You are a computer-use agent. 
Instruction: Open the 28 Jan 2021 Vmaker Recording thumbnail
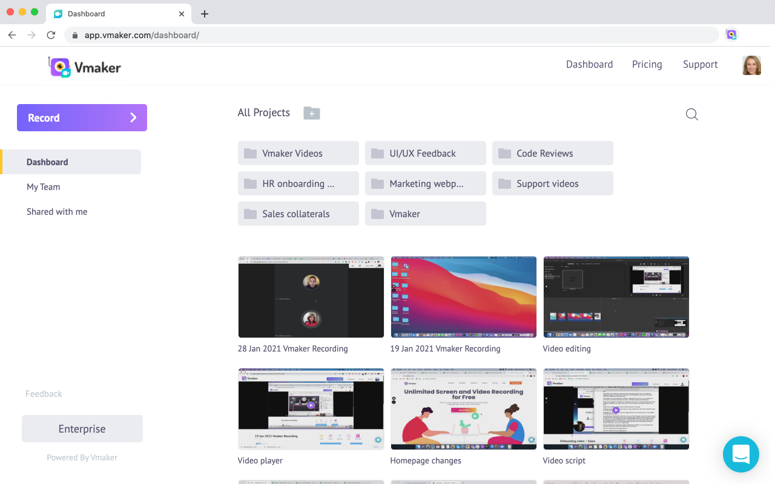(311, 297)
